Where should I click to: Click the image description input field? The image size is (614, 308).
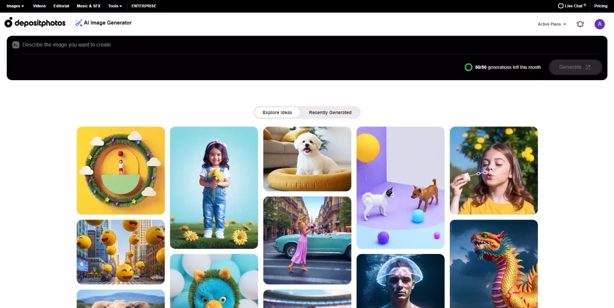coord(279,45)
